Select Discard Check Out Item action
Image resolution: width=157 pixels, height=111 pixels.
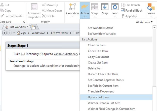[x=116, y=74]
